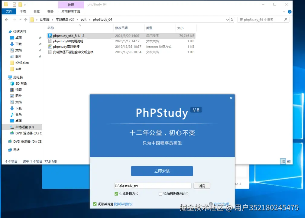
Task: Enable 添加到快速启动栏 checkbox
Action: (160, 194)
